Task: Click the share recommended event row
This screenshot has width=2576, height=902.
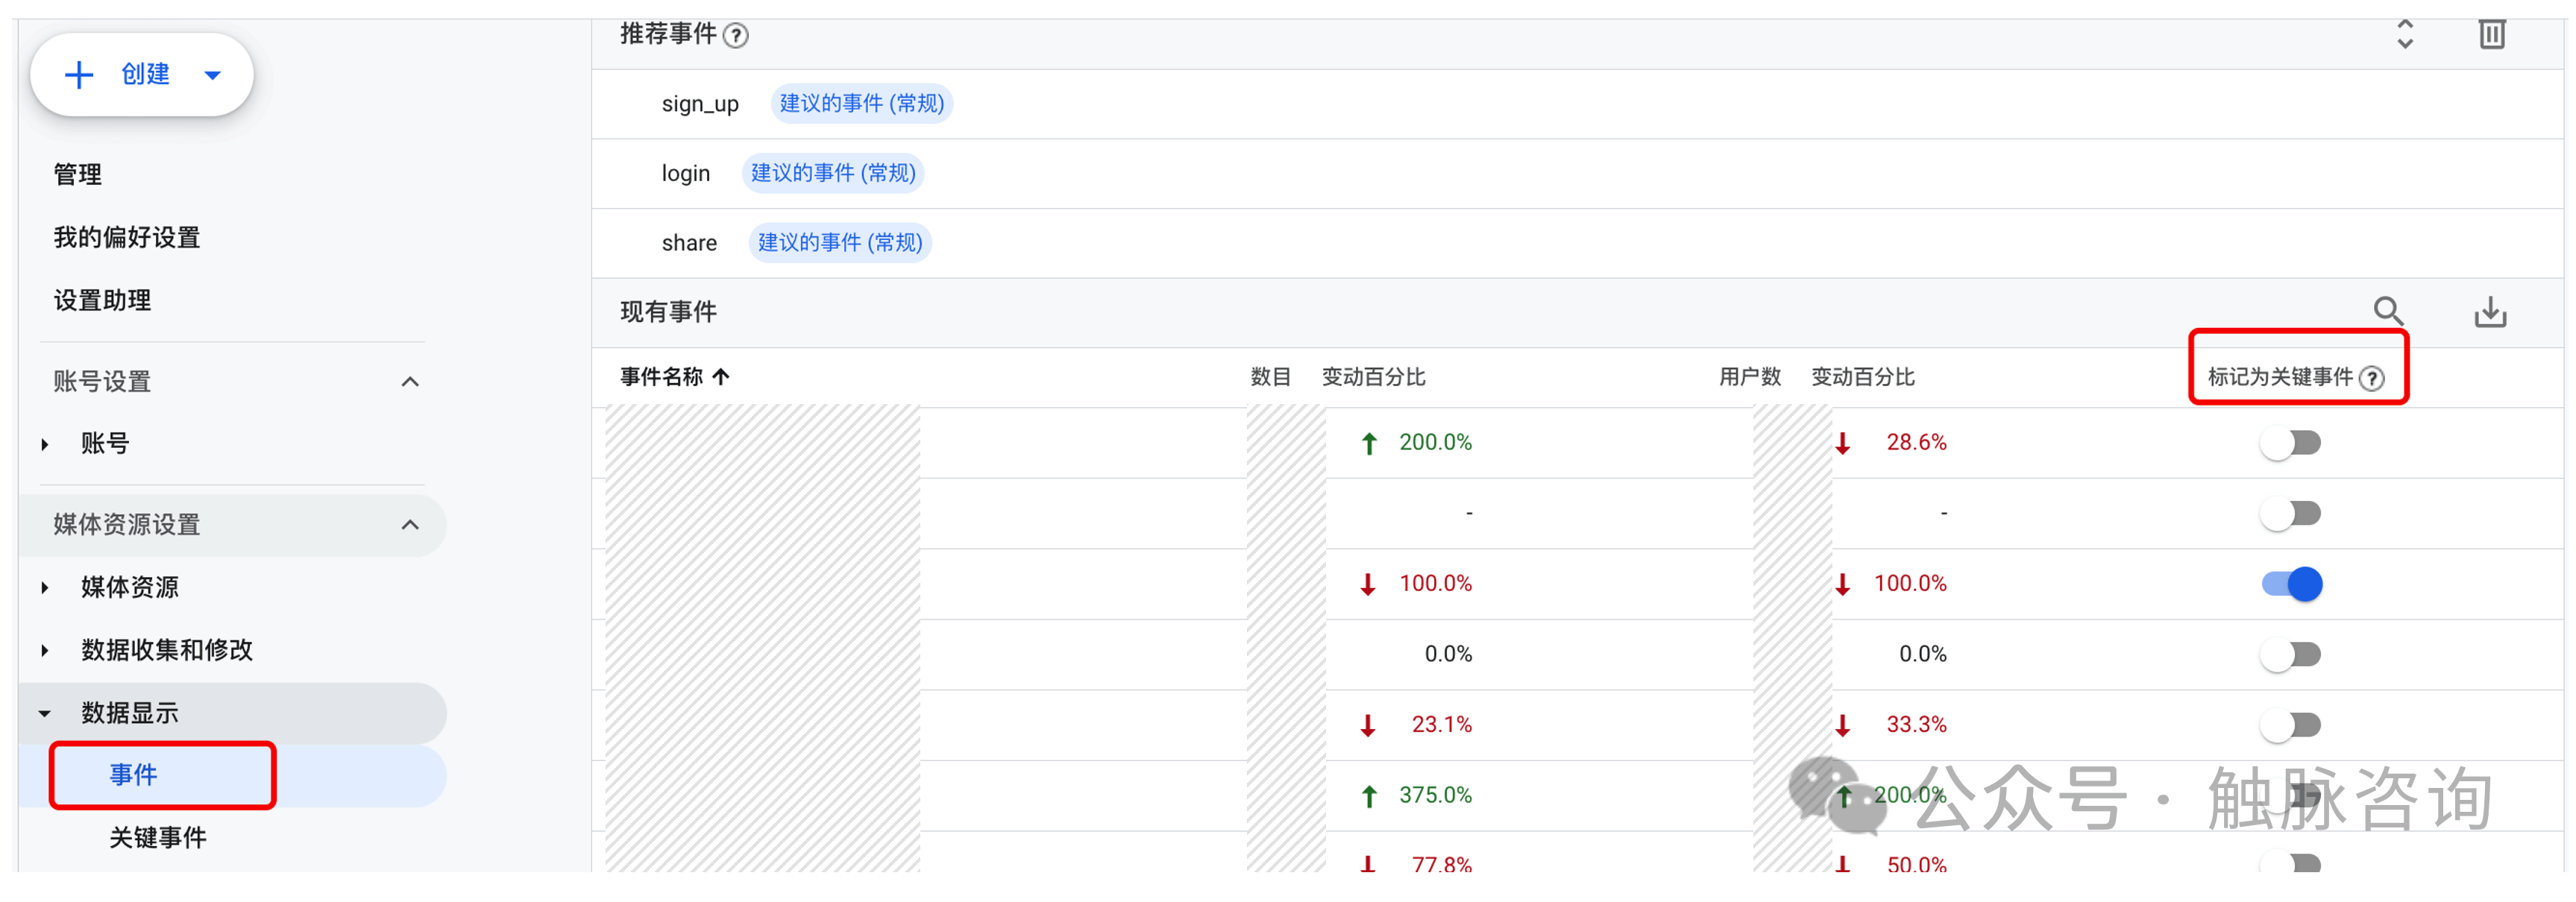Action: [x=689, y=243]
